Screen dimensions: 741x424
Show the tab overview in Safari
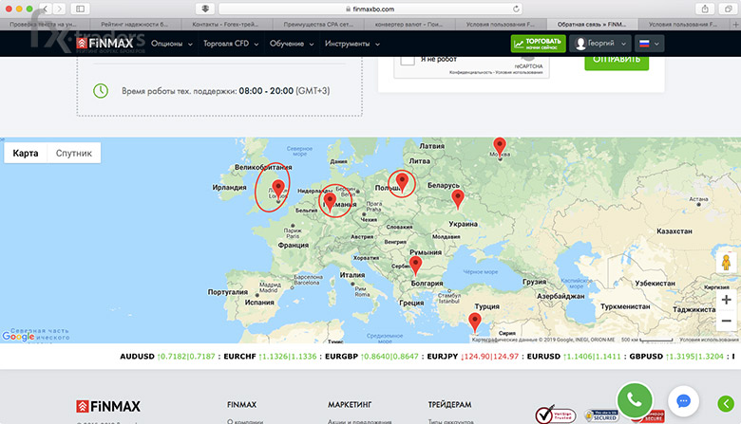(x=728, y=9)
